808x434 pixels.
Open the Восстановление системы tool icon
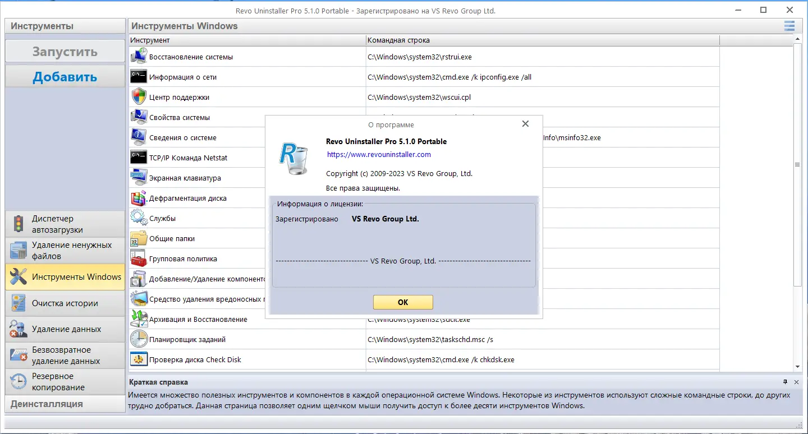coord(138,56)
